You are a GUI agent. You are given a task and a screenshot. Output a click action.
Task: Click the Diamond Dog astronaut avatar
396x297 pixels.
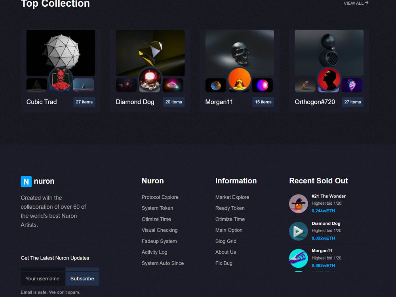150,79
